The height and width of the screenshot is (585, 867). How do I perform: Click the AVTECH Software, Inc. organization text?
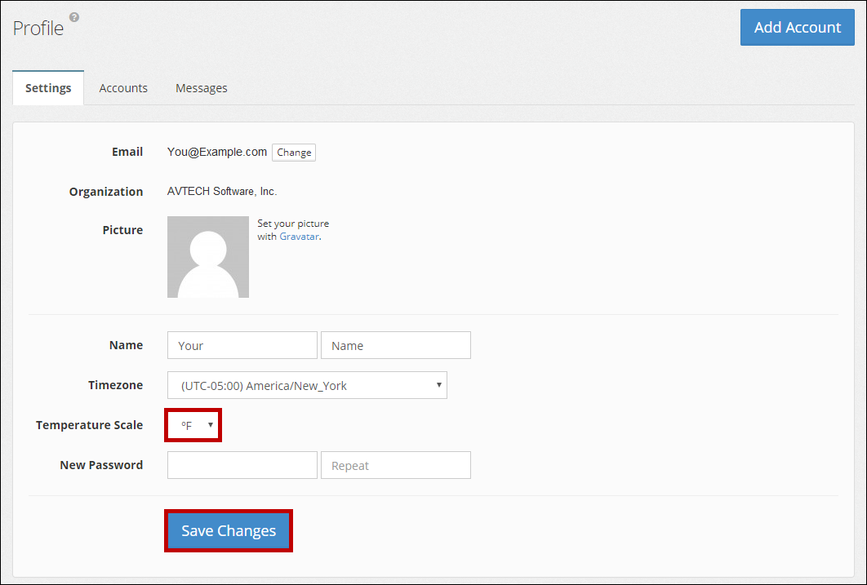(222, 192)
